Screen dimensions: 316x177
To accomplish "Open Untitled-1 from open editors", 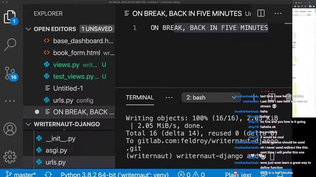I will [x=64, y=88].
